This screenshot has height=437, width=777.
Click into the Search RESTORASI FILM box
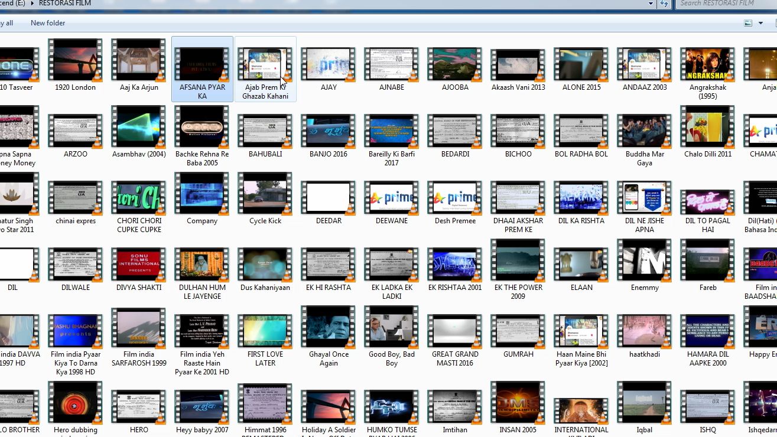(727, 3)
